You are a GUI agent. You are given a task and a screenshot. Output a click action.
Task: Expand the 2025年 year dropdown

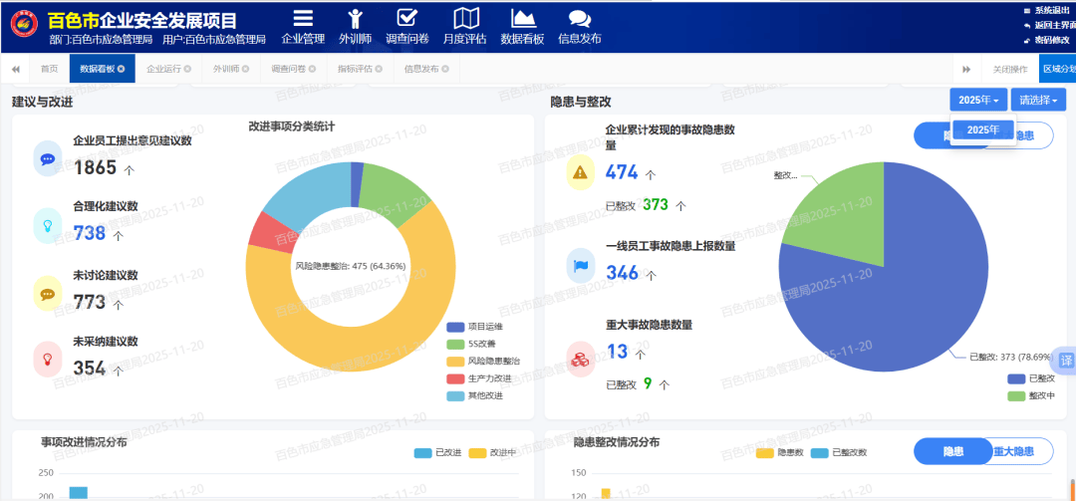pos(977,100)
